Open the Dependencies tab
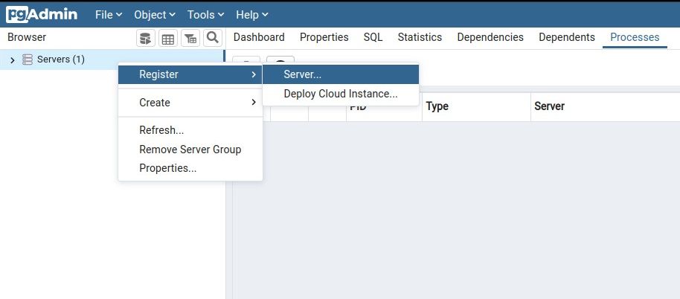Image resolution: width=680 pixels, height=299 pixels. pyautogui.click(x=490, y=37)
